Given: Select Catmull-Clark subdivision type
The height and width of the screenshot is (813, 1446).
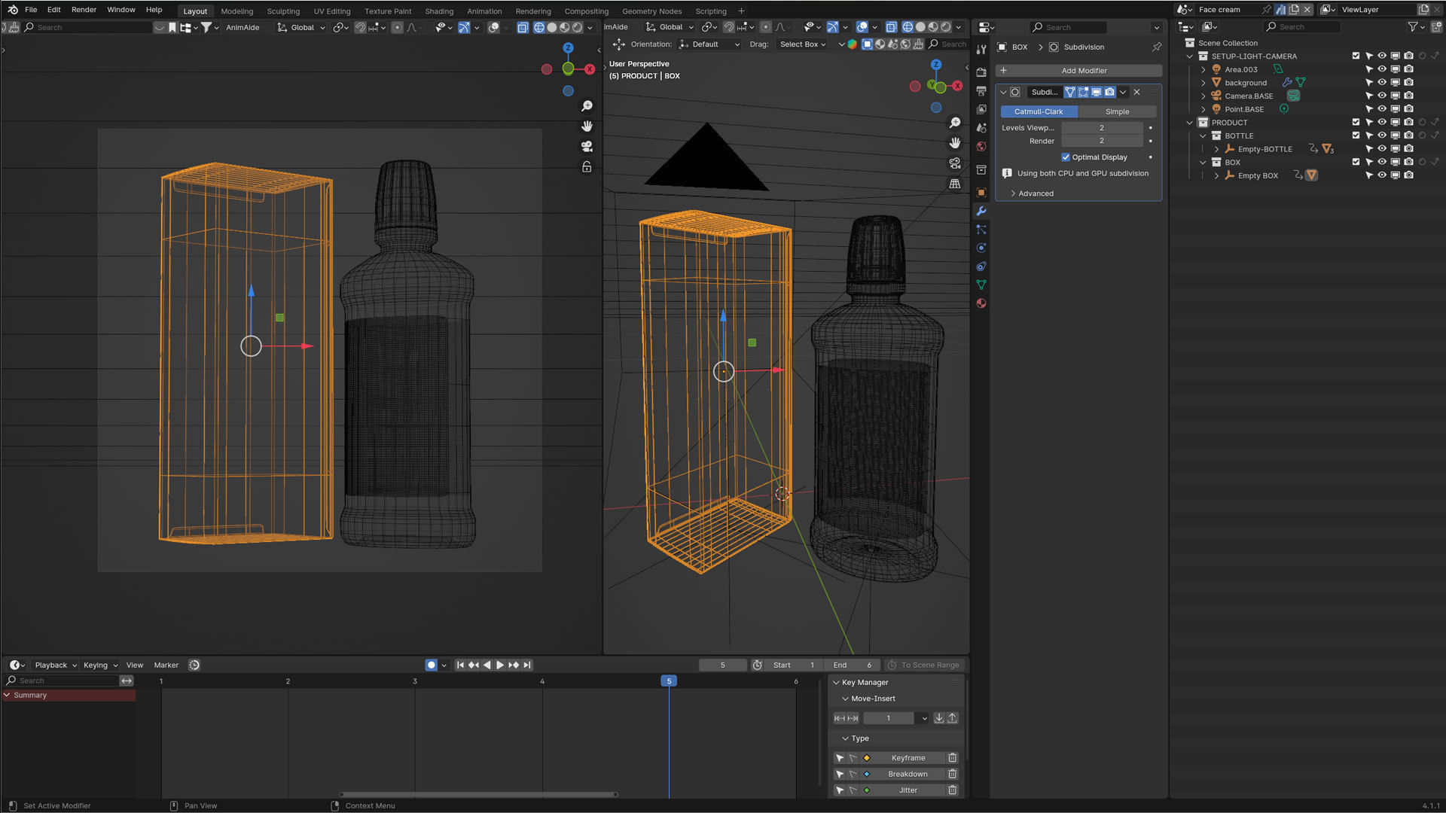Looking at the screenshot, I should click(x=1039, y=111).
